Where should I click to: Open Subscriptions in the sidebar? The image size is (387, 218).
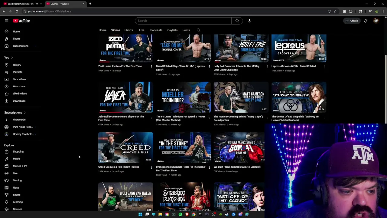tap(20, 46)
